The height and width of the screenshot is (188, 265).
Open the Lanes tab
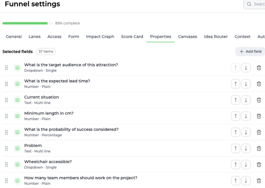(x=34, y=37)
